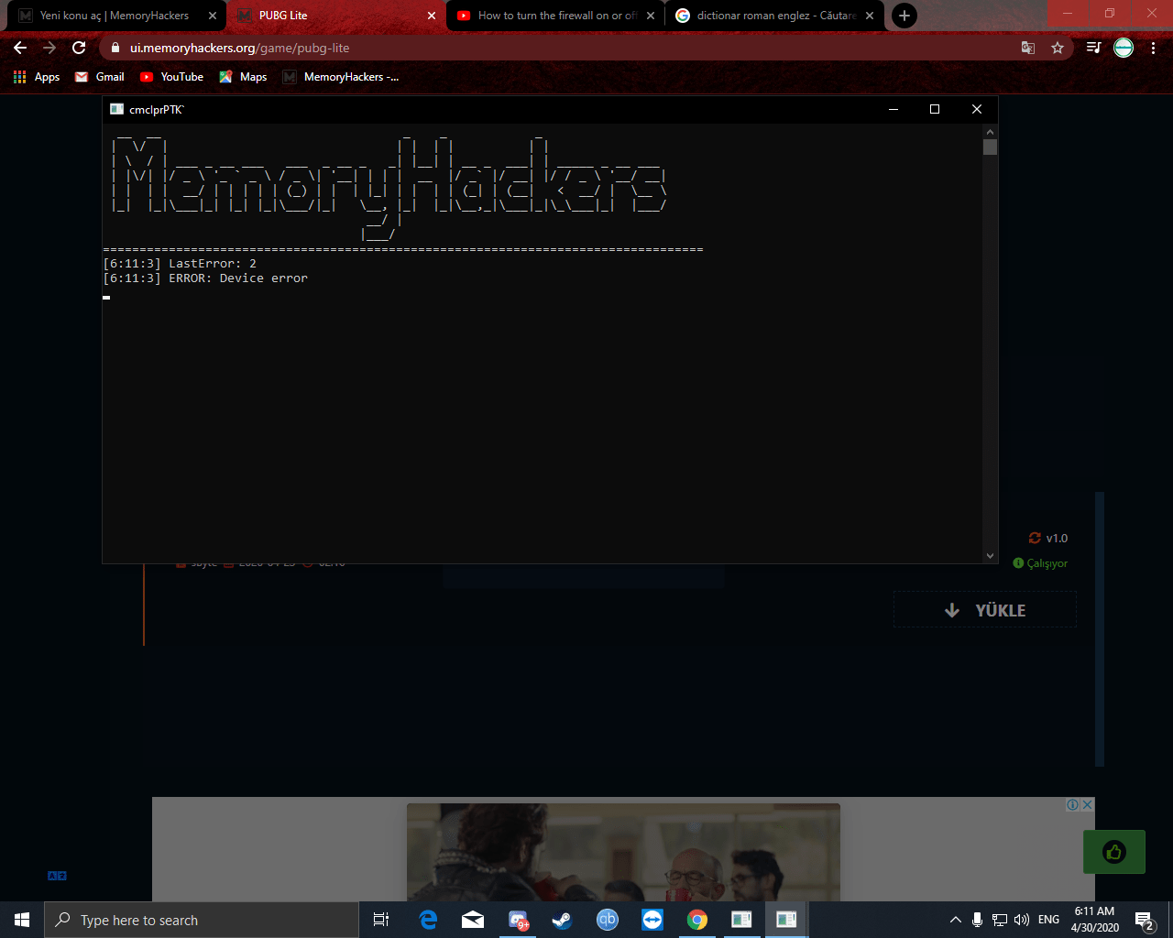Click the v1.0 version refresh icon
Image resolution: width=1173 pixels, height=938 pixels.
click(1035, 539)
